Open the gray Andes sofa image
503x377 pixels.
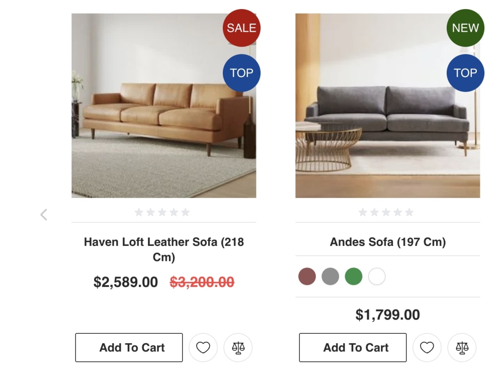[388, 106]
